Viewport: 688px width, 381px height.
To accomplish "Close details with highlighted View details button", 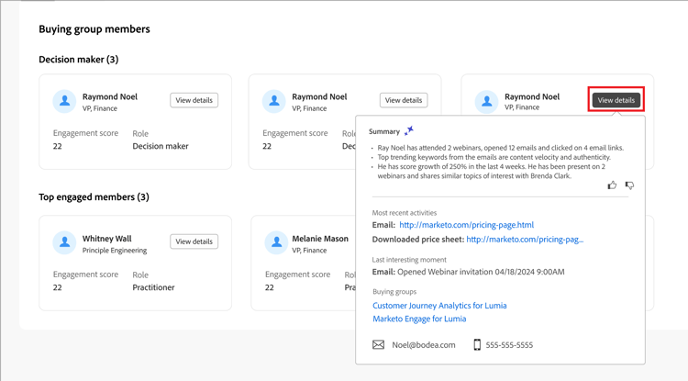I will [x=616, y=100].
